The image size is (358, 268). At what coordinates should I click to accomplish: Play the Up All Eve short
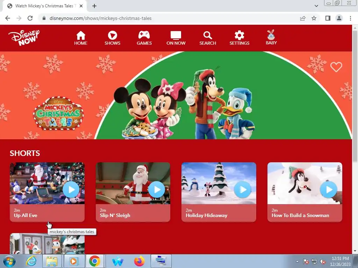[x=71, y=189]
